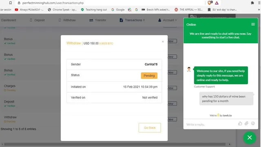Attach a file with the paperclip icon
The height and width of the screenshot is (147, 261).
click(x=246, y=123)
